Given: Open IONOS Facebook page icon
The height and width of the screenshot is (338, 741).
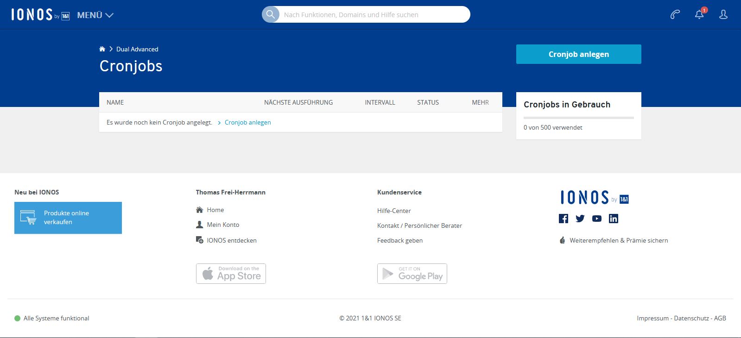Looking at the screenshot, I should click(564, 219).
